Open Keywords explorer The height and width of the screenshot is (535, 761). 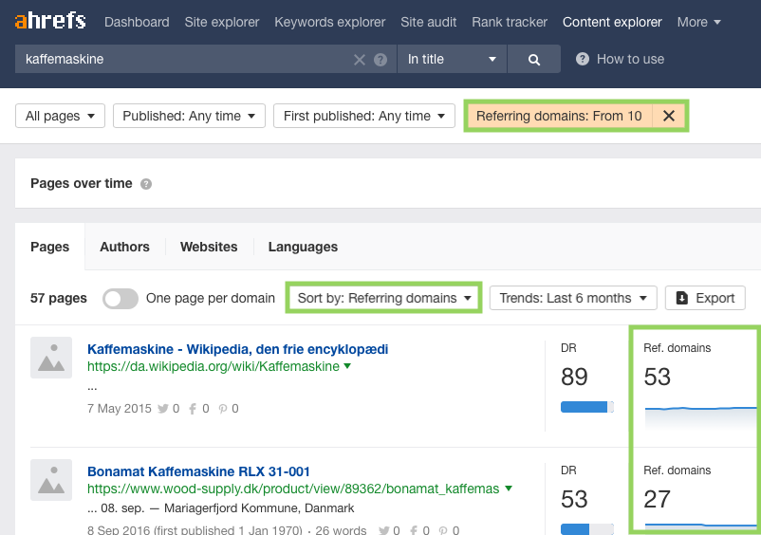pos(330,22)
